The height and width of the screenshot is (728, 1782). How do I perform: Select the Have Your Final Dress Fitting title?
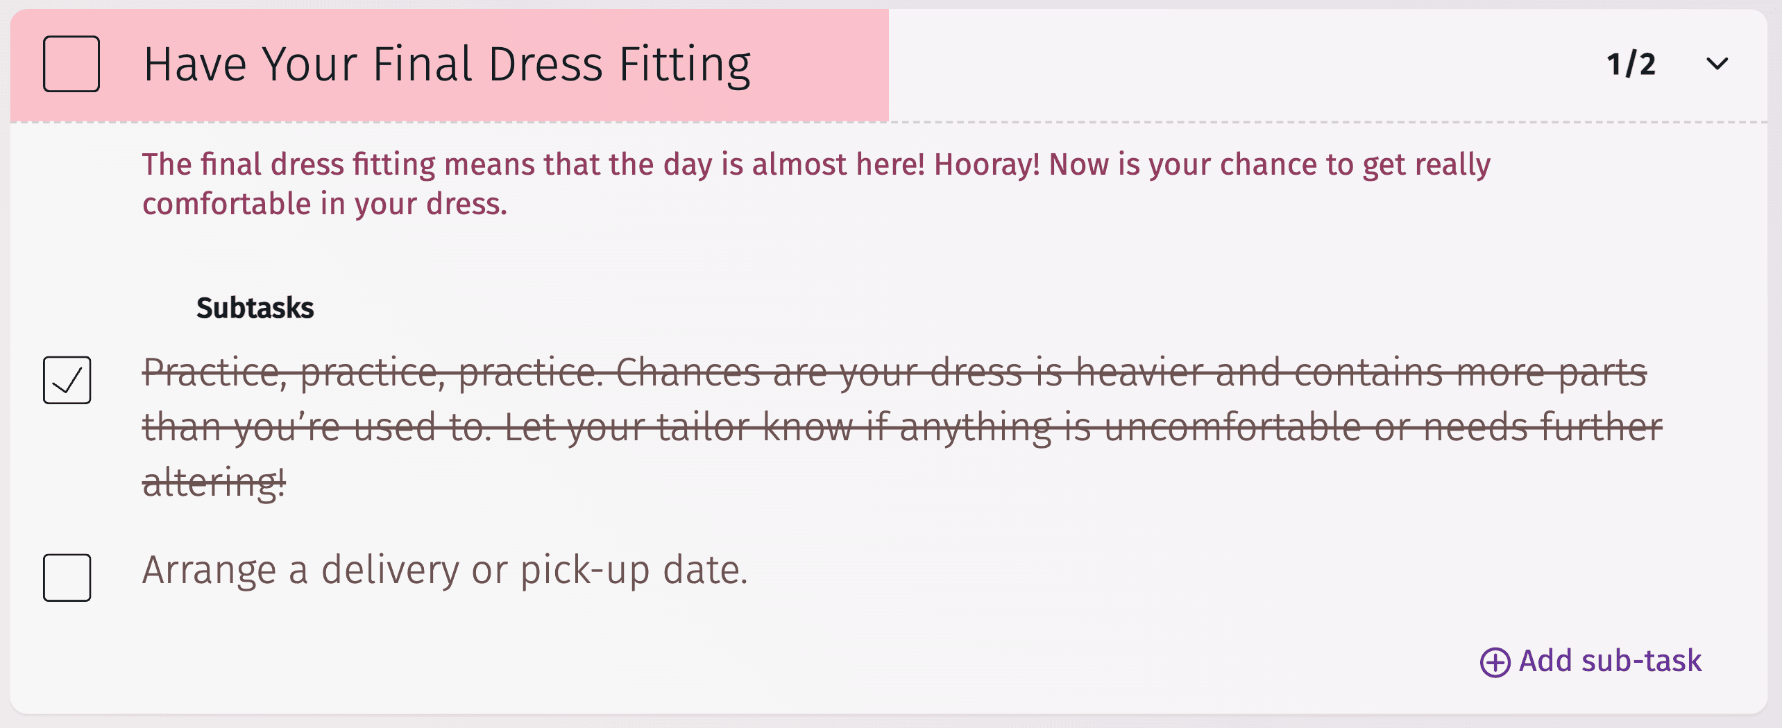(447, 64)
